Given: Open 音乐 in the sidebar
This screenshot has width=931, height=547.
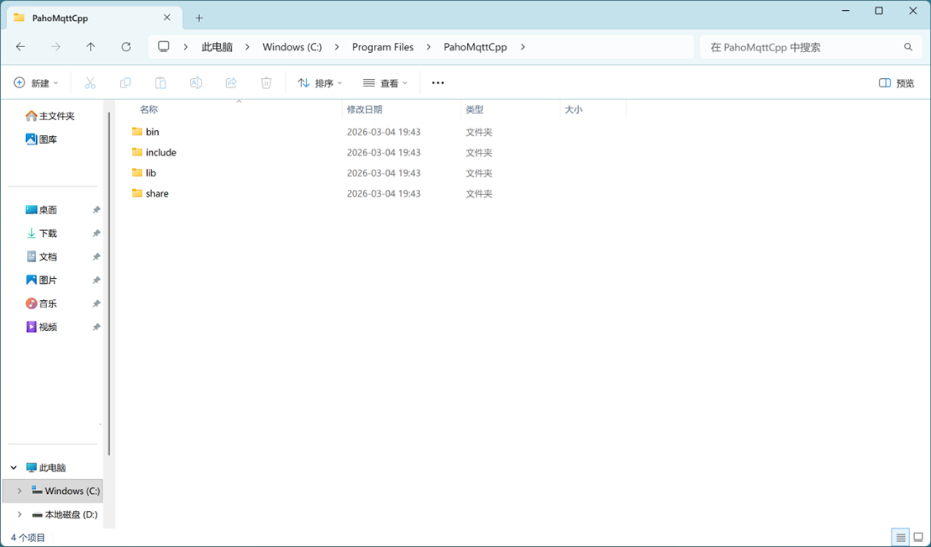Looking at the screenshot, I should coord(41,303).
